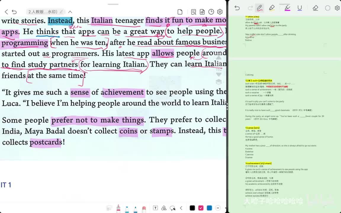
Task: Choose the black color swatch
Action: point(192,208)
